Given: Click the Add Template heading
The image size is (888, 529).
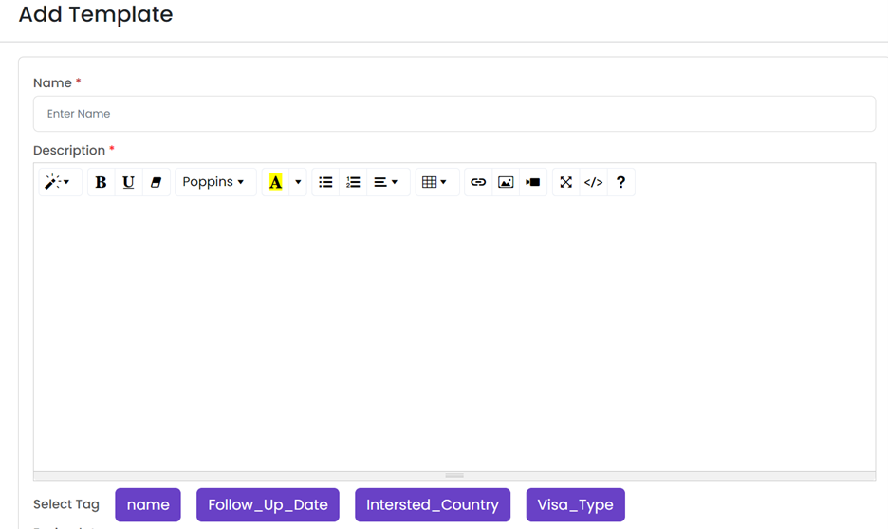Looking at the screenshot, I should (96, 14).
